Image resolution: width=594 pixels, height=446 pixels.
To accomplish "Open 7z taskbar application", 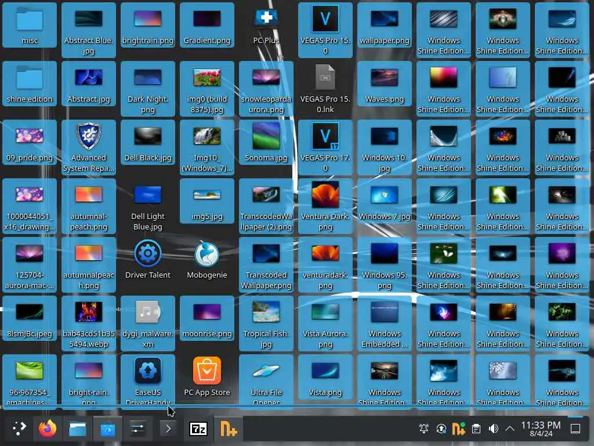I will click(x=198, y=429).
